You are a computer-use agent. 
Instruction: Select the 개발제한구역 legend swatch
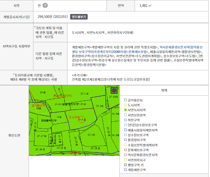pos(125,170)
